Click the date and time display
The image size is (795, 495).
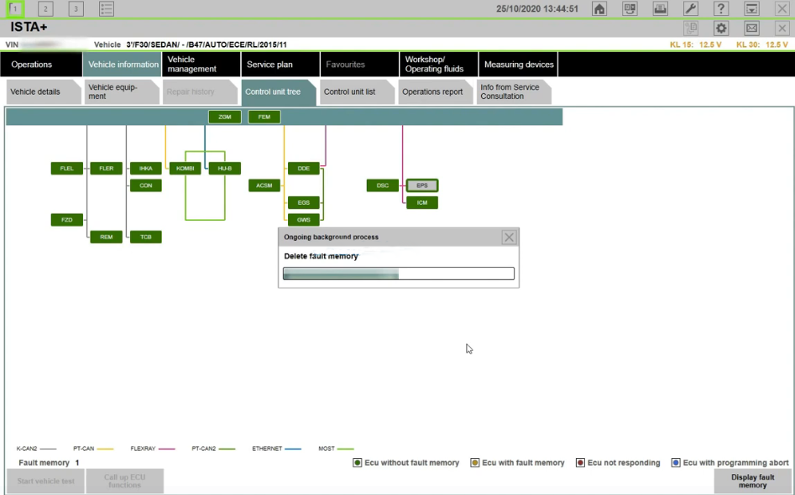pyautogui.click(x=537, y=8)
